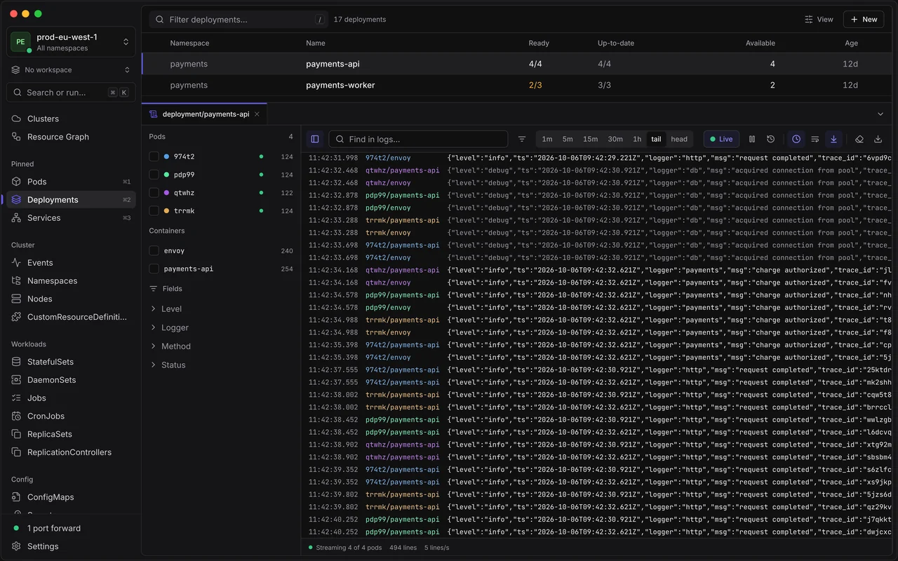
Task: Check the 974t2 pod checkbox
Action: point(154,156)
